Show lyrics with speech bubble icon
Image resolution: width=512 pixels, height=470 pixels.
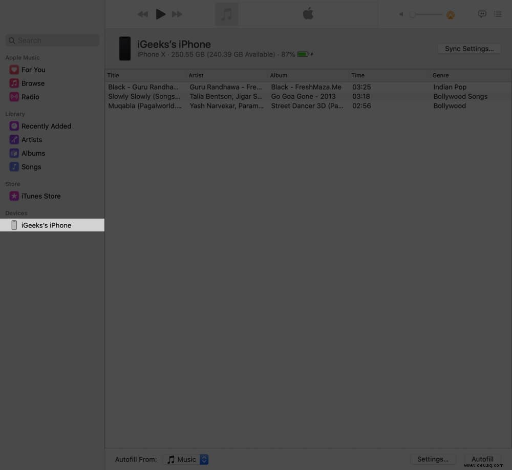(x=482, y=14)
